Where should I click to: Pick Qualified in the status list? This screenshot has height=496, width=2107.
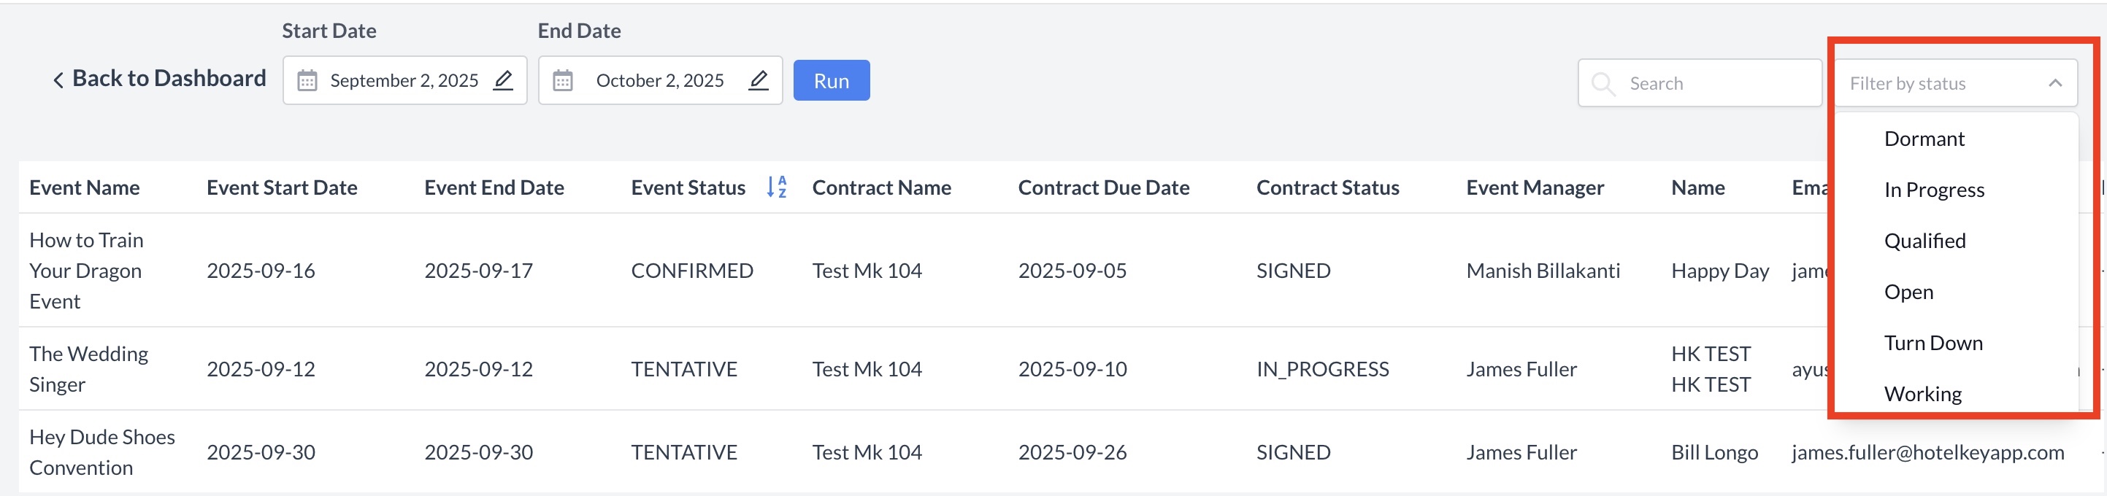[x=1924, y=241]
